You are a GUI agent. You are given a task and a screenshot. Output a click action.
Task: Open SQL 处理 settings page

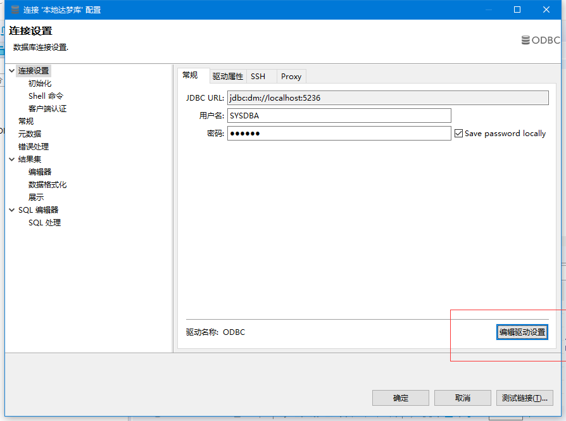[x=45, y=222]
